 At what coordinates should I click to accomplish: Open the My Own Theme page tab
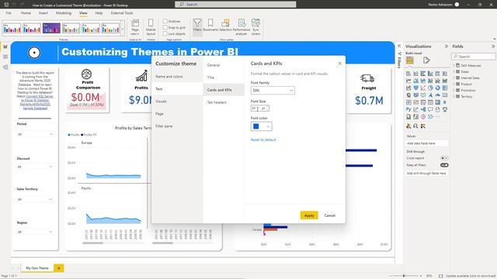pos(37,268)
